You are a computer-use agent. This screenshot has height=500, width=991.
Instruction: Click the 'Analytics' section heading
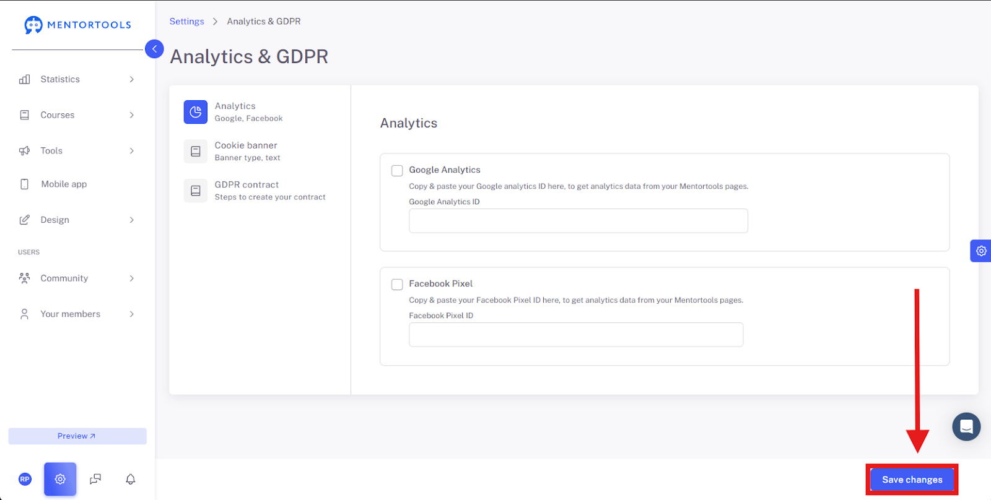pyautogui.click(x=409, y=123)
